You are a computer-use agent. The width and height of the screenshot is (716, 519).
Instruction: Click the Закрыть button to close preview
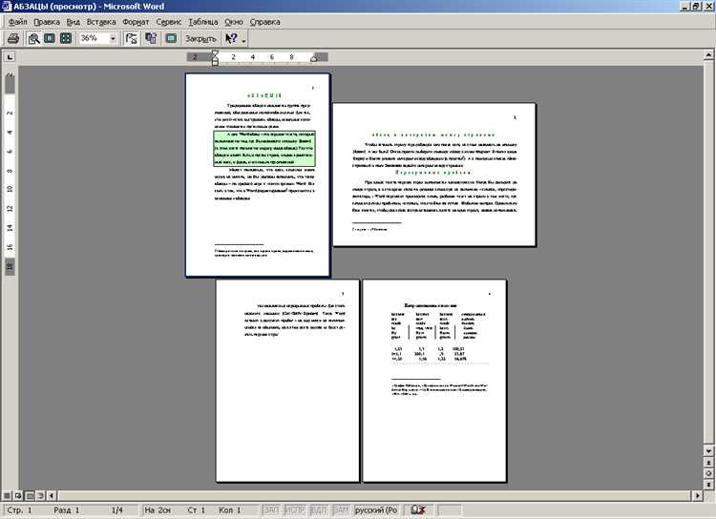tap(200, 39)
